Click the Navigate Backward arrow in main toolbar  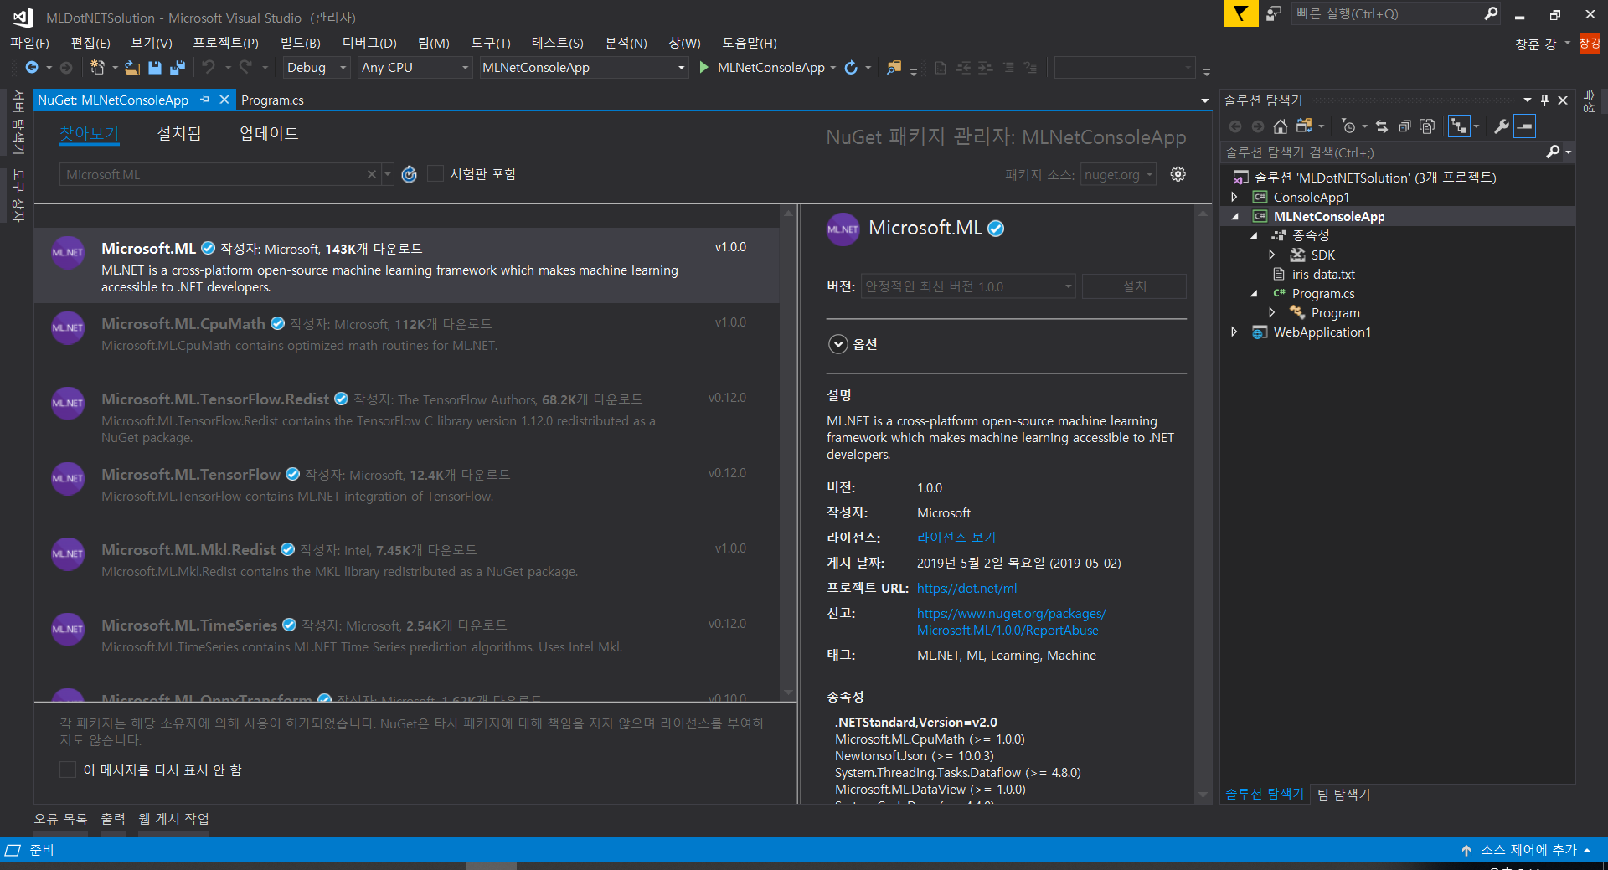[x=32, y=68]
